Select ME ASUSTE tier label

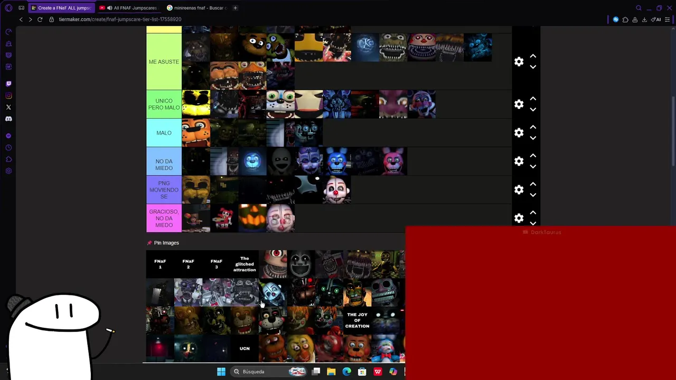pyautogui.click(x=164, y=62)
